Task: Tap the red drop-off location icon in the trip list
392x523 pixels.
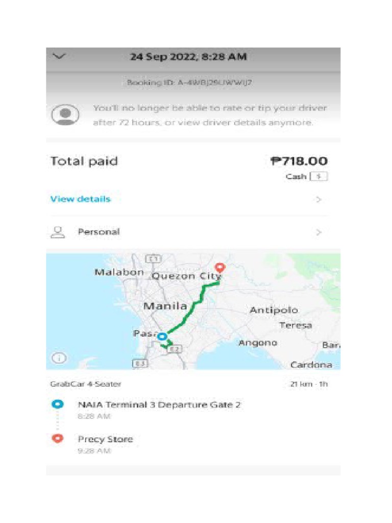Action: coord(58,439)
